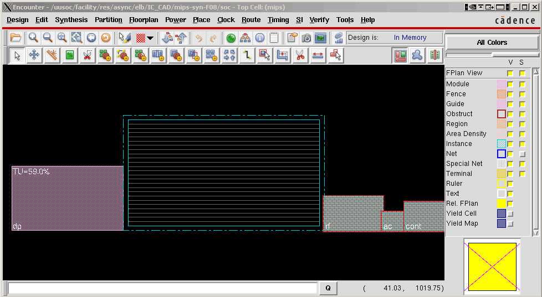Image resolution: width=542 pixels, height=297 pixels.
Task: Click the undo arrow icon
Action: pos(199,37)
